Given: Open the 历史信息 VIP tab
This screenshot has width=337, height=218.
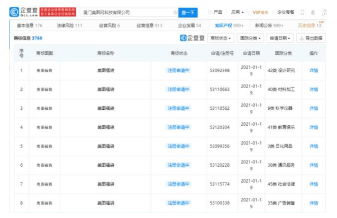Looking at the screenshot, I should pos(310,25).
